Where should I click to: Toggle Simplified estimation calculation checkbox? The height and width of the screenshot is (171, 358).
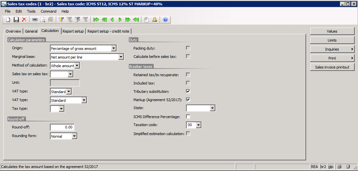[188, 134]
